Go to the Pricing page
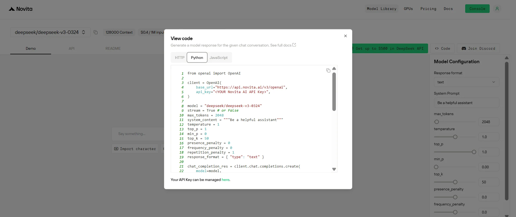The image size is (516, 217). click(428, 9)
